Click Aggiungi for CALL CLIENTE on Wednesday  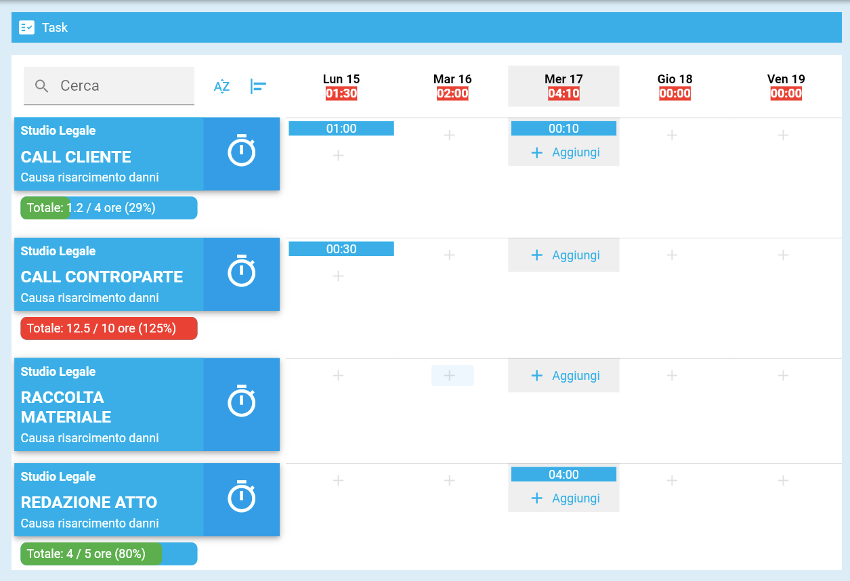coord(564,152)
